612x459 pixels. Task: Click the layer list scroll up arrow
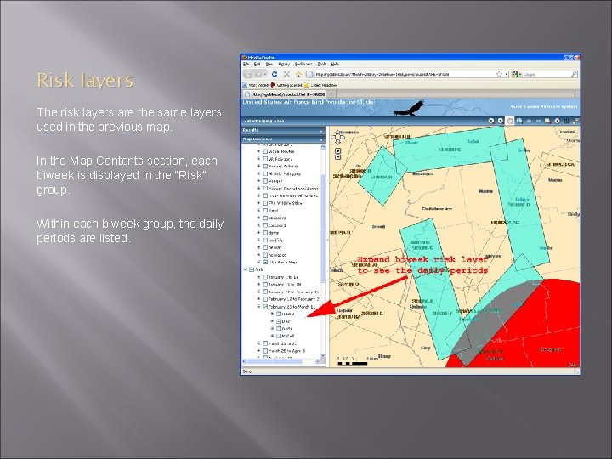(x=323, y=147)
